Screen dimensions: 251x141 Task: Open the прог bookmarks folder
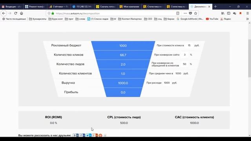[x=69, y=19]
